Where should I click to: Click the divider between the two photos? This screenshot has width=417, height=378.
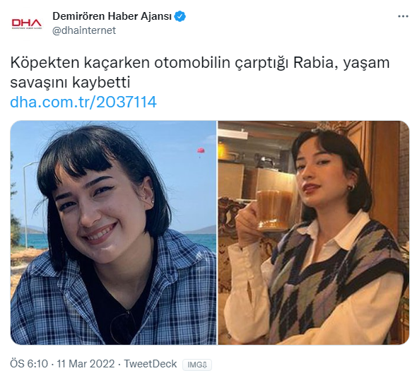click(217, 233)
